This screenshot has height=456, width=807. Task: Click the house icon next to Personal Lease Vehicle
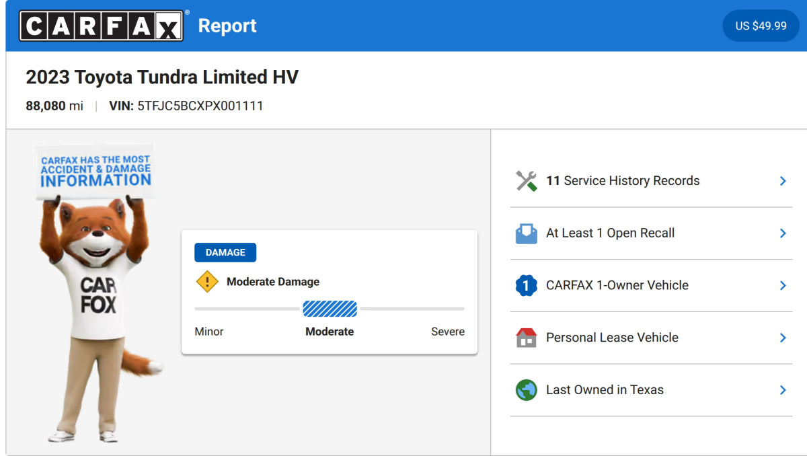(x=526, y=338)
